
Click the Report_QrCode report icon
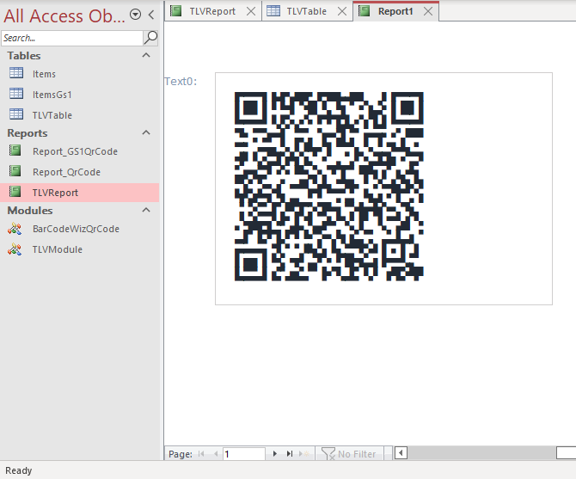coord(15,171)
